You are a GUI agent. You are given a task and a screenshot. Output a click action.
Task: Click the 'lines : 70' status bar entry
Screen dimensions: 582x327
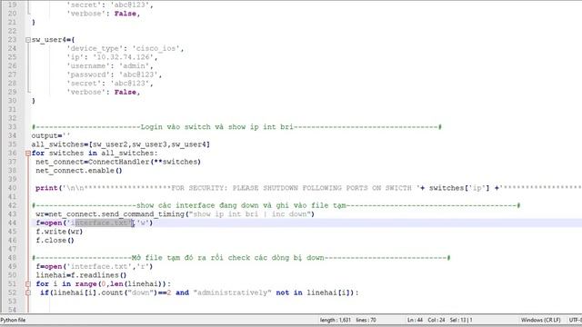pyautogui.click(x=366, y=320)
